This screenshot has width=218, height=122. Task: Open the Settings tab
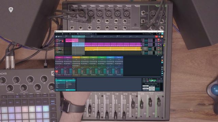tap(72, 34)
